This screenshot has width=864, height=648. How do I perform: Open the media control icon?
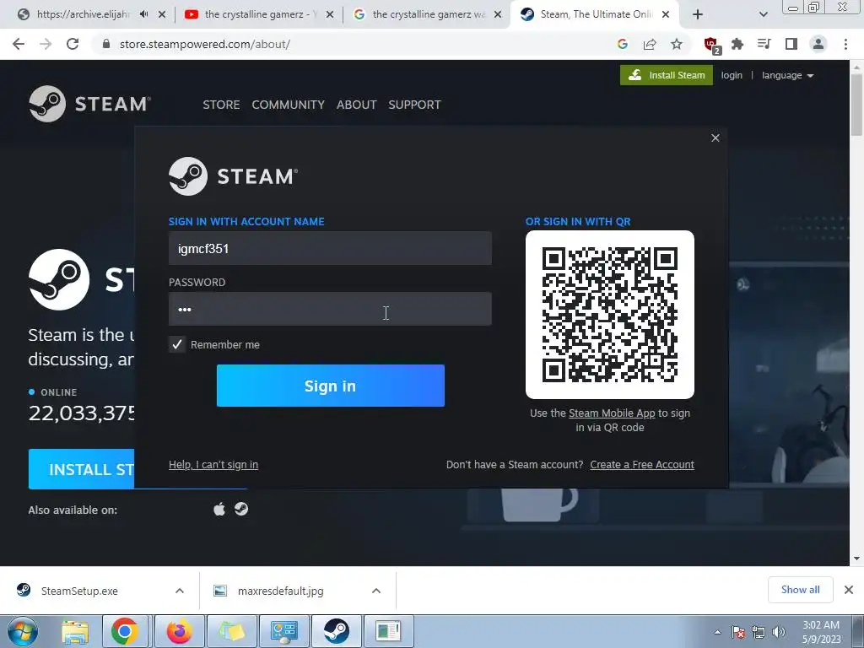tap(764, 44)
